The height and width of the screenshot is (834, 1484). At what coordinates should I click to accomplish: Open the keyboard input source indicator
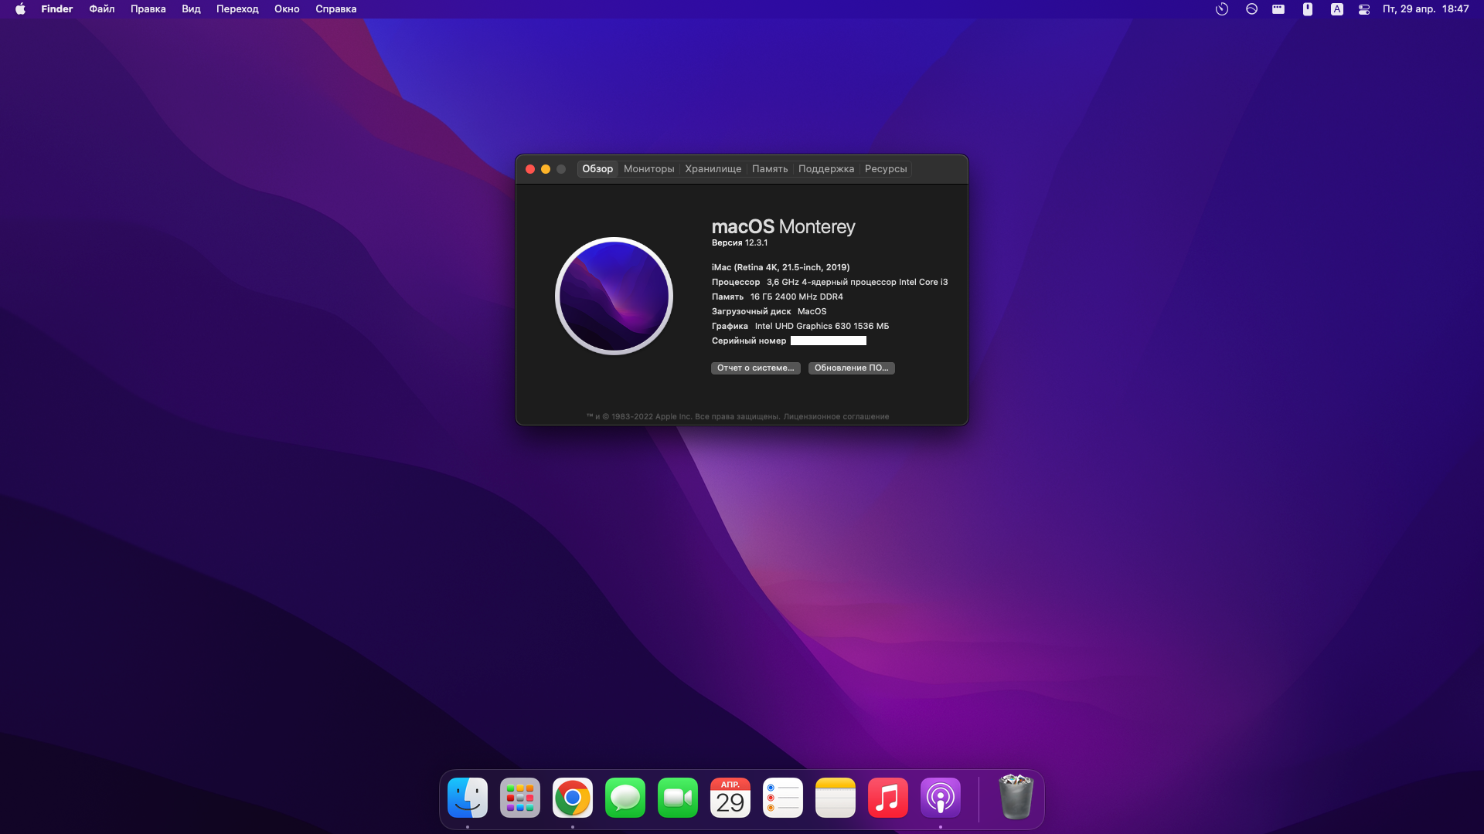pyautogui.click(x=1336, y=9)
